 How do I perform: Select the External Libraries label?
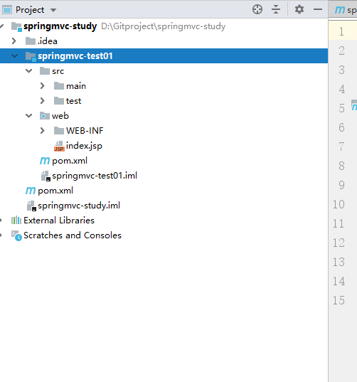(x=59, y=221)
